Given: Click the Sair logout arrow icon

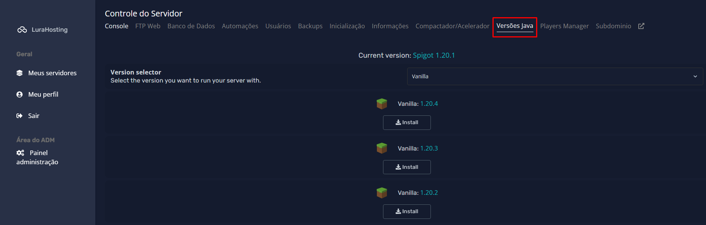Looking at the screenshot, I should pyautogui.click(x=20, y=116).
